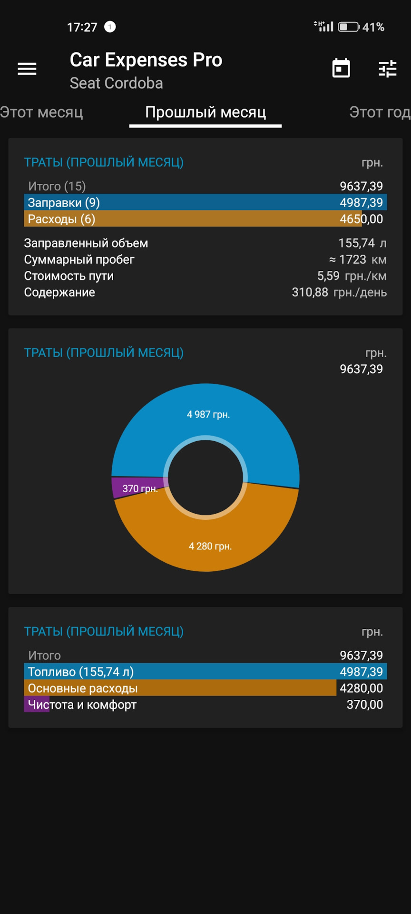Select the Чистота и комфорт row
The height and width of the screenshot is (914, 411).
[205, 705]
